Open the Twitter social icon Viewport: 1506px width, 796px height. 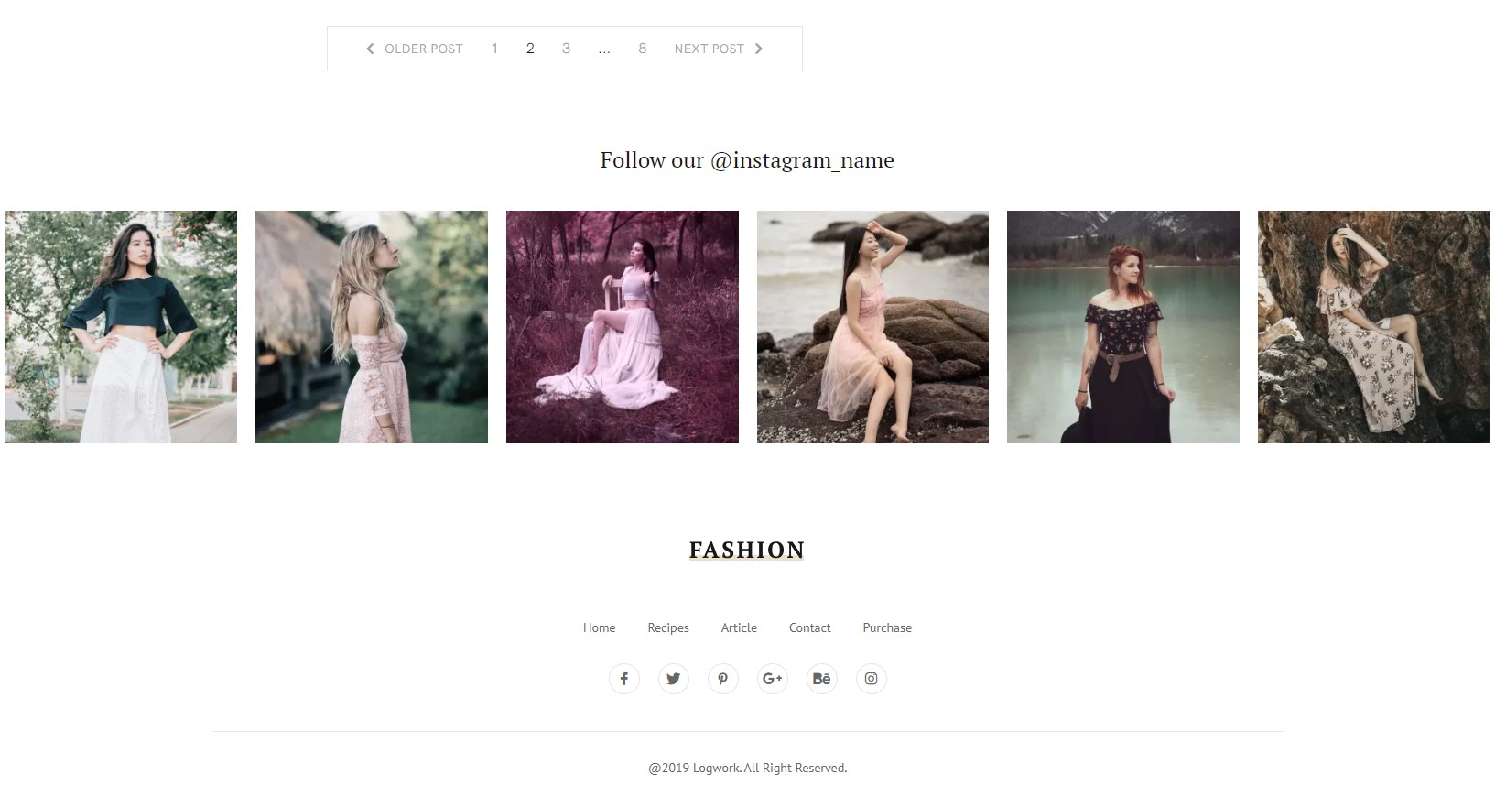coord(674,679)
